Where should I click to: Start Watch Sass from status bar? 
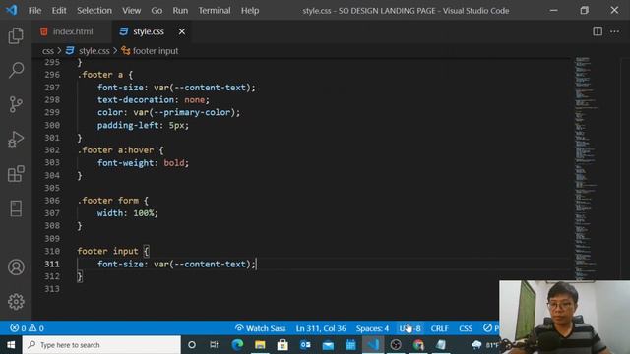click(x=260, y=328)
